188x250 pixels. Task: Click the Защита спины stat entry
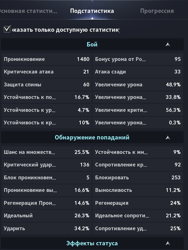coord(47,84)
